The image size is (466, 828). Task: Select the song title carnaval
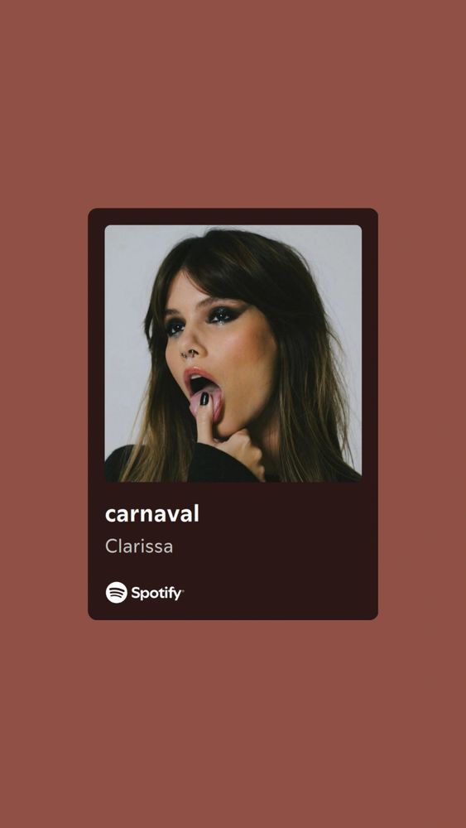point(152,514)
